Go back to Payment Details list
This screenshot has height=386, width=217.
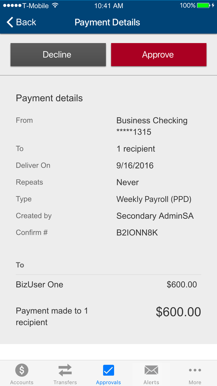pos(21,22)
